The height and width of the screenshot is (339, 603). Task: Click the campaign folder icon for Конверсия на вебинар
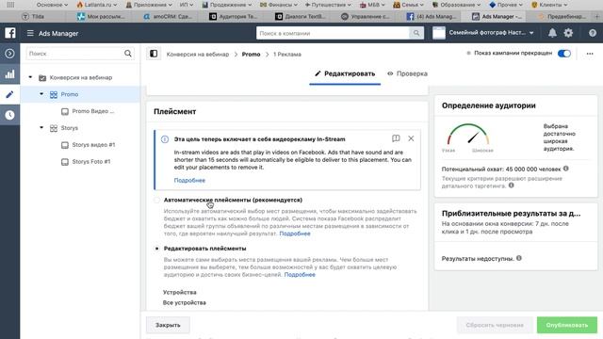pos(42,77)
